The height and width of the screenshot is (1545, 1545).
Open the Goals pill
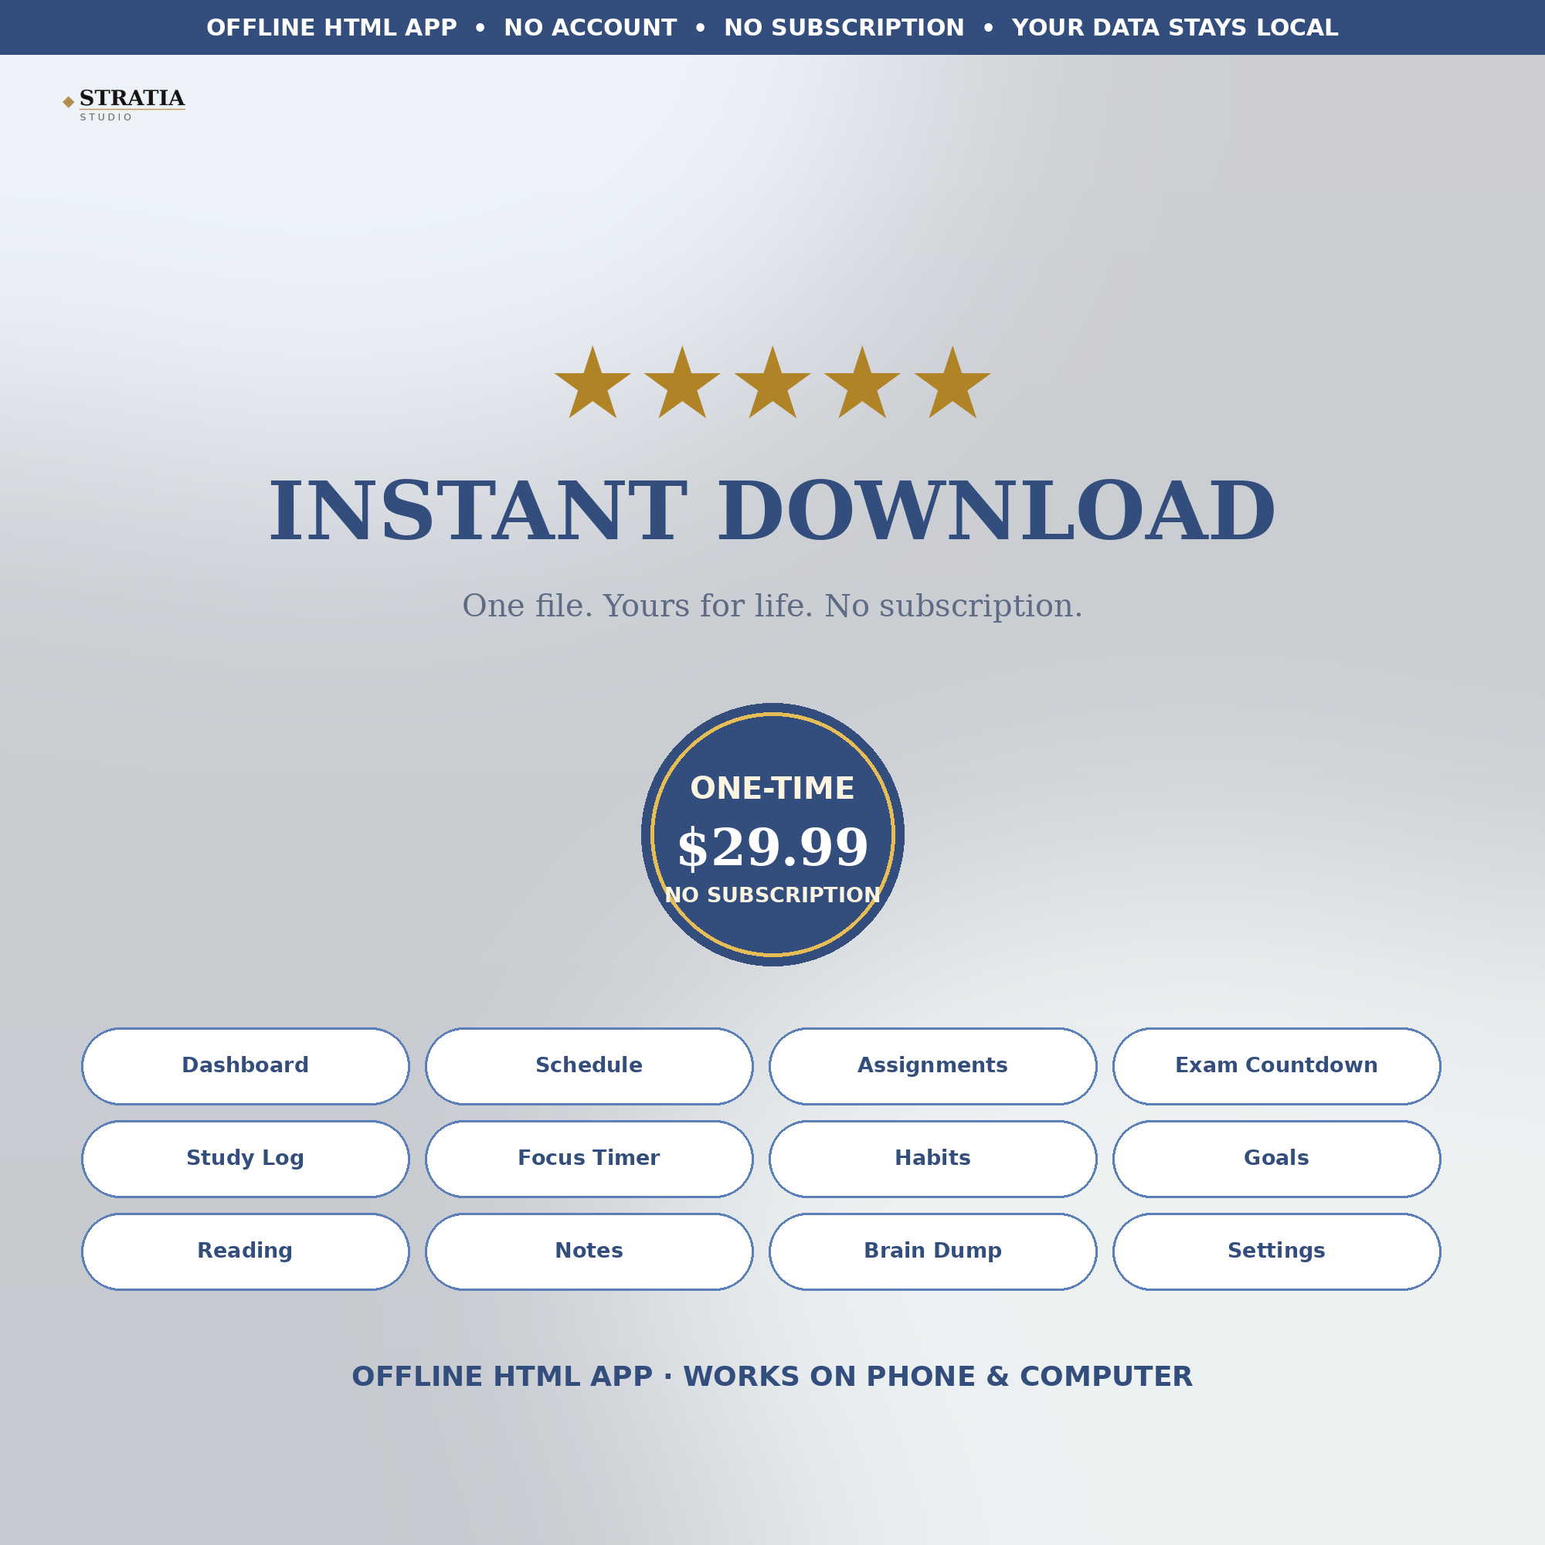point(1277,1159)
